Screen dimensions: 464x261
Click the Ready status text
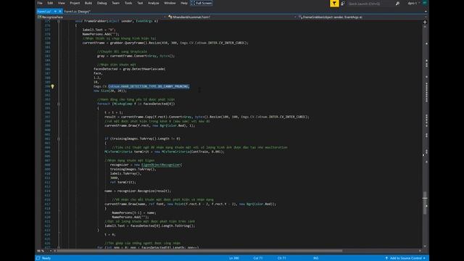point(46,258)
